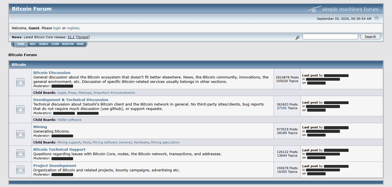Viewport: 392px width, 187px height.
Task: Open the Bitcoin Technical Support board
Action: 59,149
